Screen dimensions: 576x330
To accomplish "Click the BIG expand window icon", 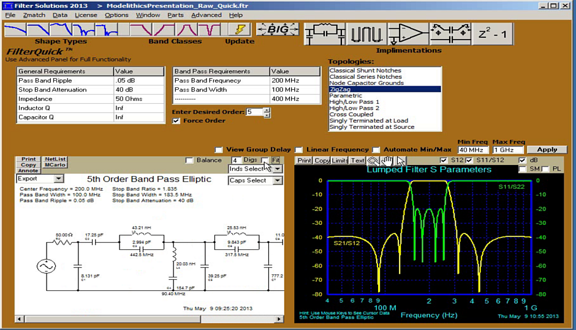I will pos(278,29).
